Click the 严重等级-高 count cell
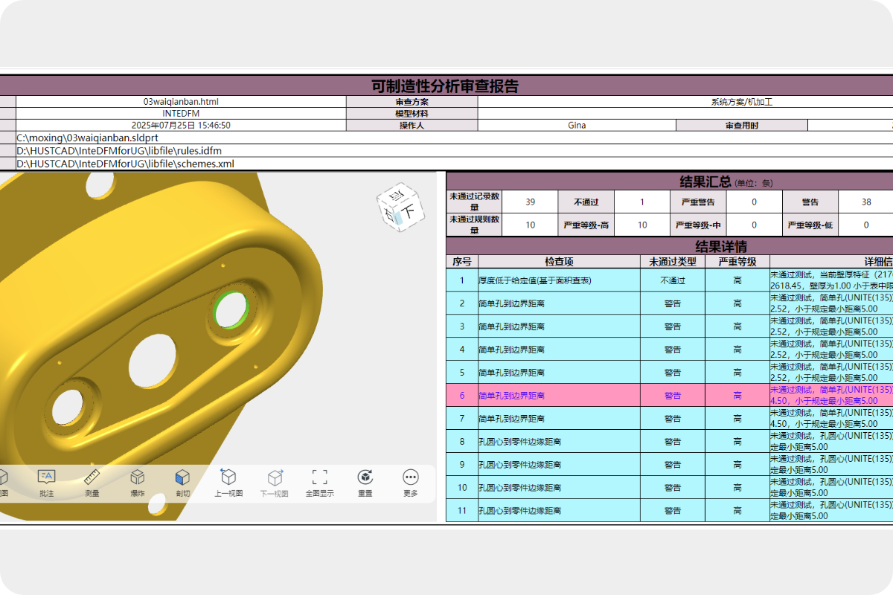The image size is (893, 595). click(x=642, y=225)
